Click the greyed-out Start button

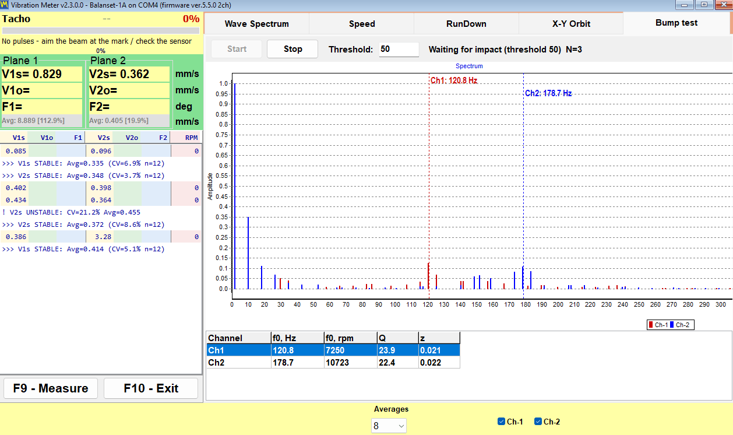tap(237, 49)
